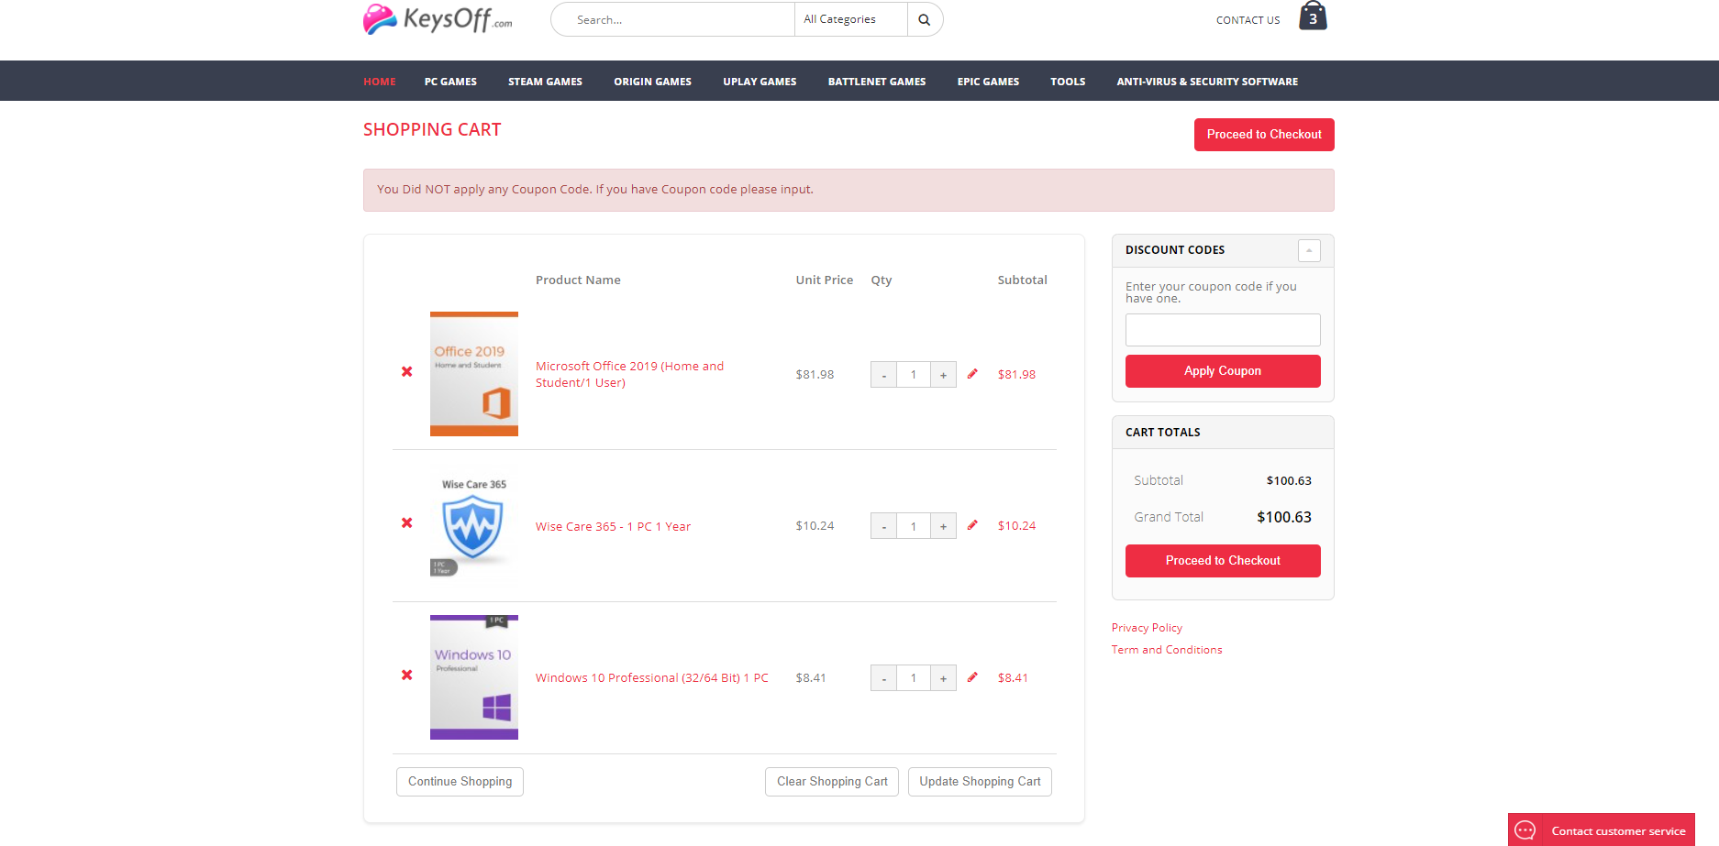The height and width of the screenshot is (846, 1719).
Task: Remove Wise Care 365 from cart
Action: click(406, 522)
